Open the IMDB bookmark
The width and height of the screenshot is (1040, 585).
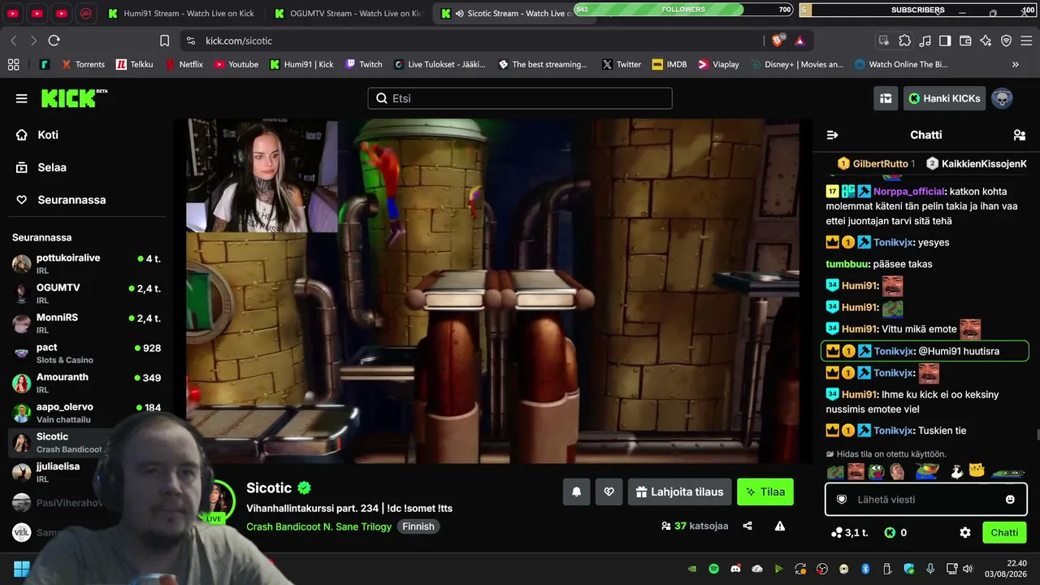669,64
